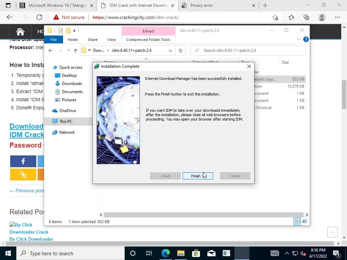Viewport: 347px width, 260px height.
Task: Close the Installation Complete dialog
Action: pyautogui.click(x=249, y=66)
